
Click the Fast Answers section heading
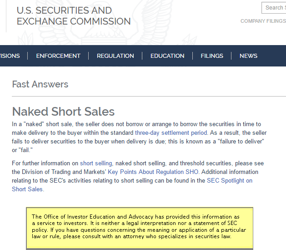(40, 84)
